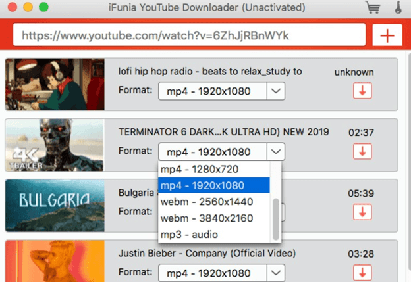Click the Terminator format combo box value
This screenshot has width=411, height=282.
213,152
